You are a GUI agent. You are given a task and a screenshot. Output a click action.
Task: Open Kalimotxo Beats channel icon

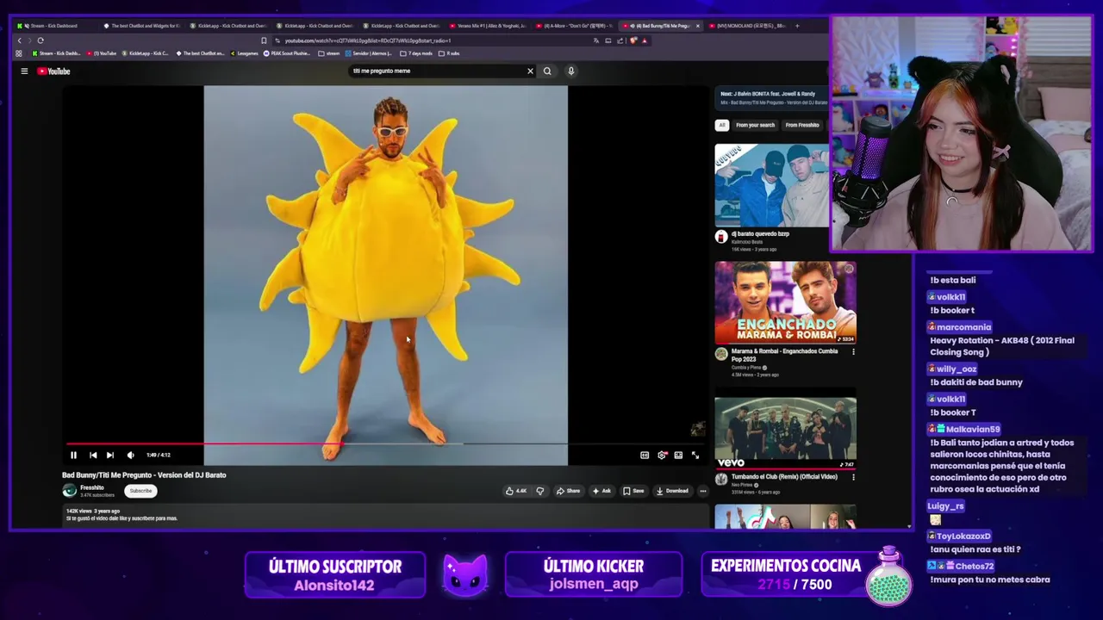(x=721, y=237)
